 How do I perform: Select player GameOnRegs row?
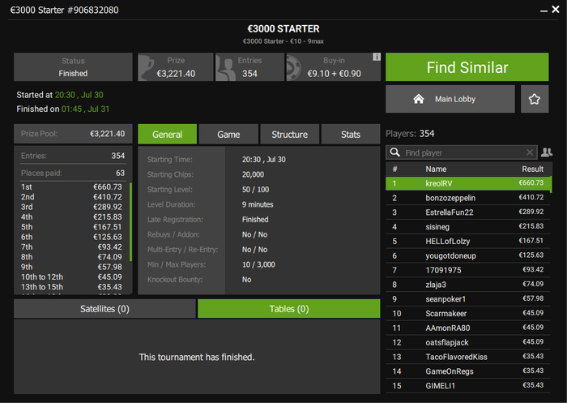(x=468, y=371)
